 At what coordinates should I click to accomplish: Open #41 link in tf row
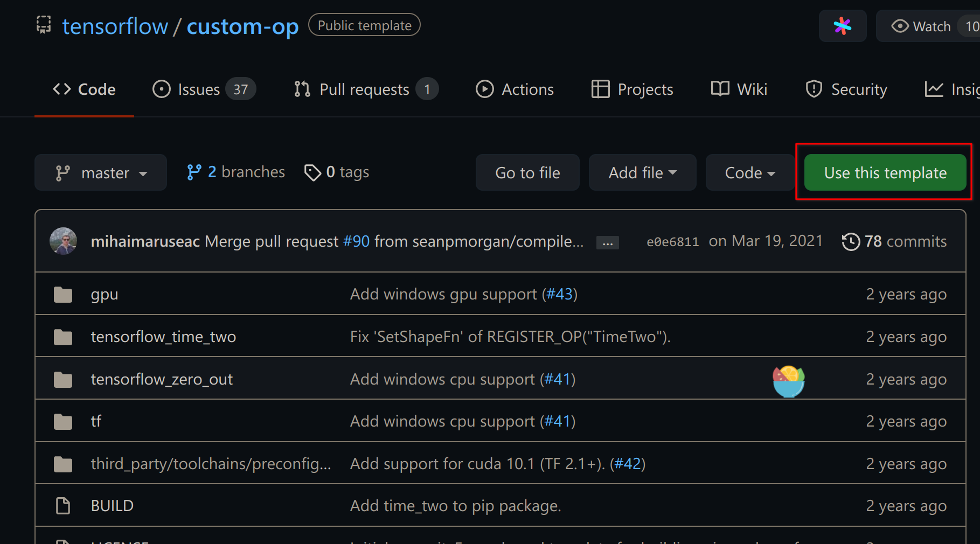[557, 421]
